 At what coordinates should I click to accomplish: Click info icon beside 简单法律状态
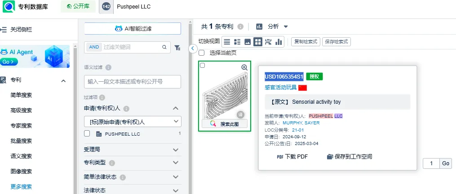[x=123, y=177]
